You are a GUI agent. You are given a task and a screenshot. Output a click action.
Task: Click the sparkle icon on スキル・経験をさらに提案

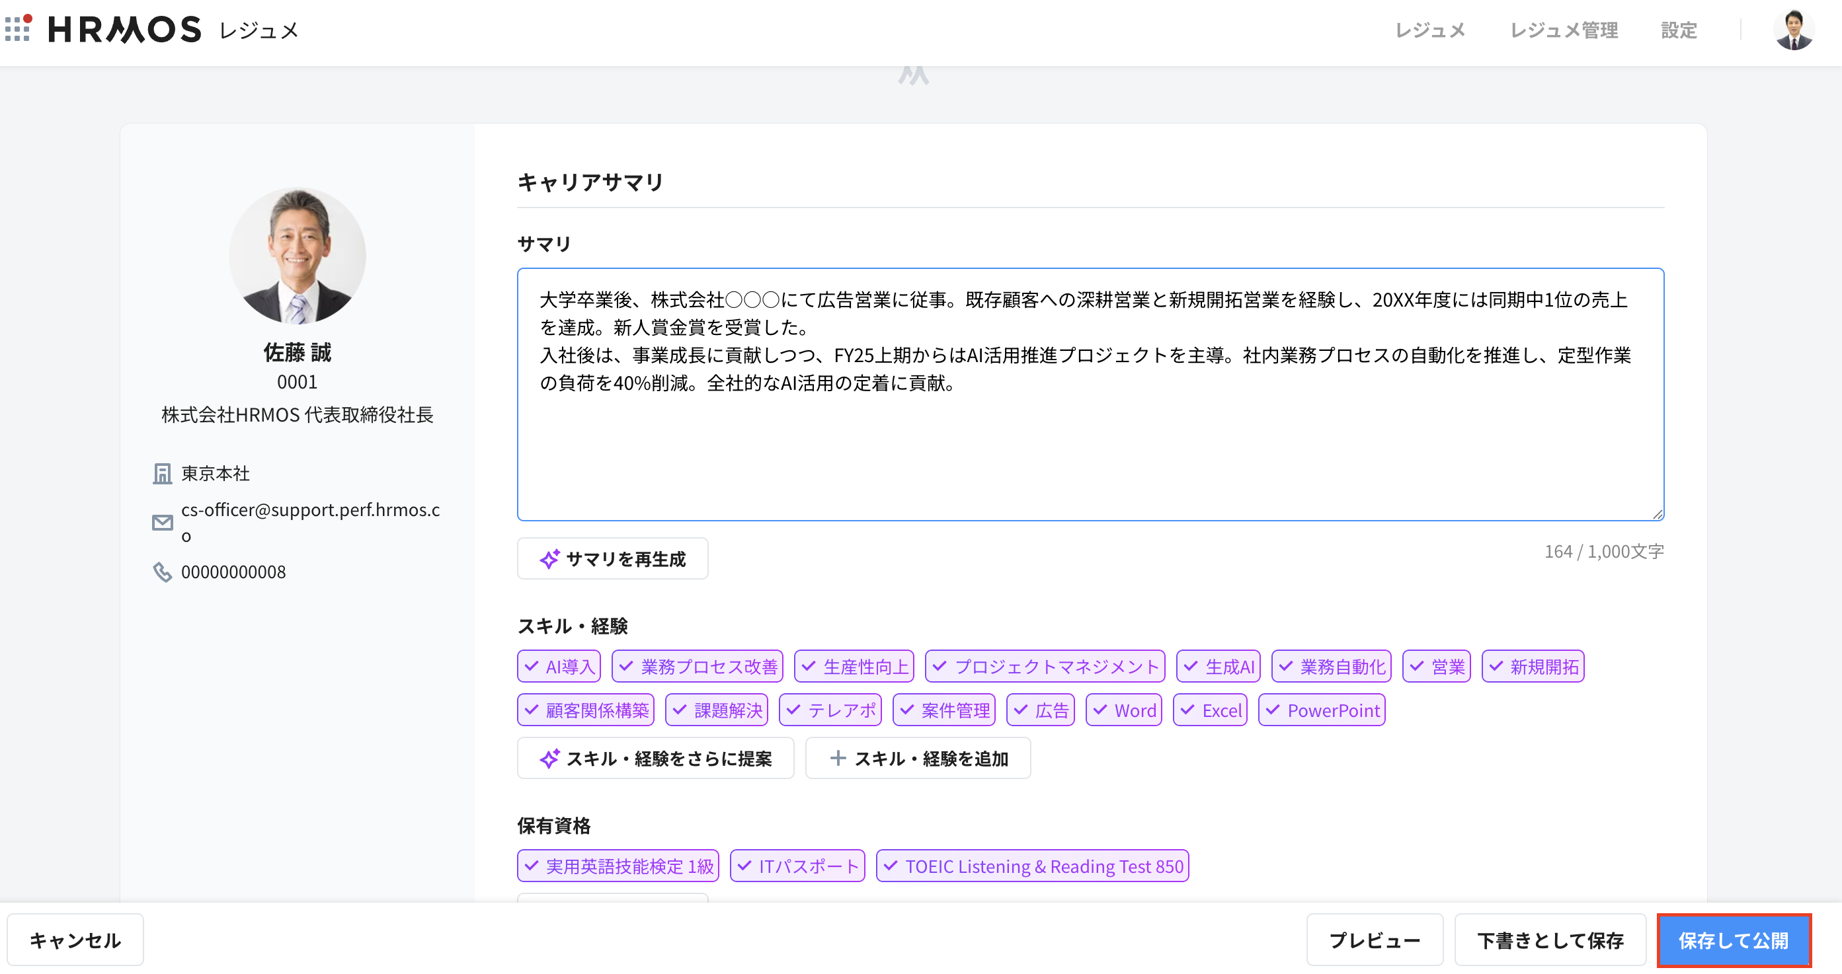coord(549,757)
